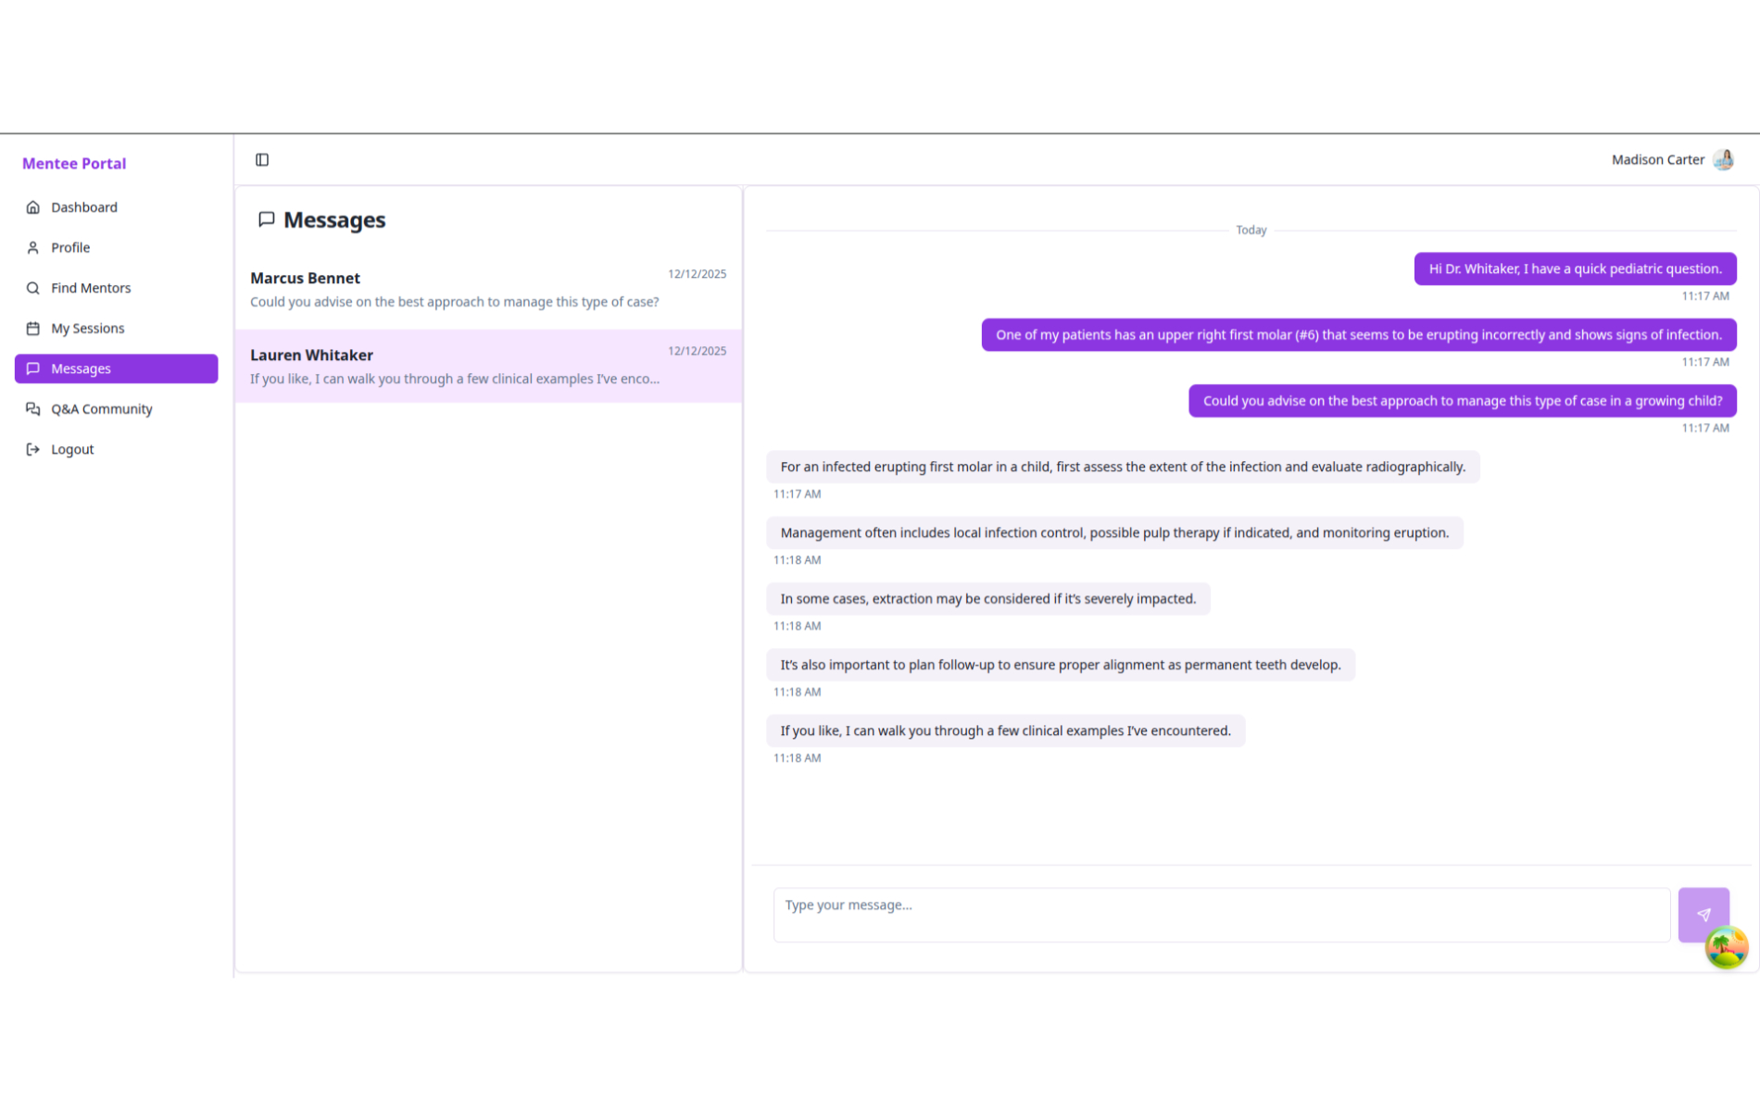Click the speech bubble icon beside Messages heading
This screenshot has height=1111, width=1760.
[268, 219]
